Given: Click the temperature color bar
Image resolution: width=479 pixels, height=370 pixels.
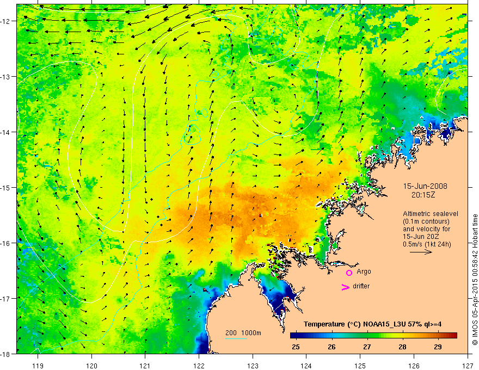Looking at the screenshot, I should click(x=373, y=335).
